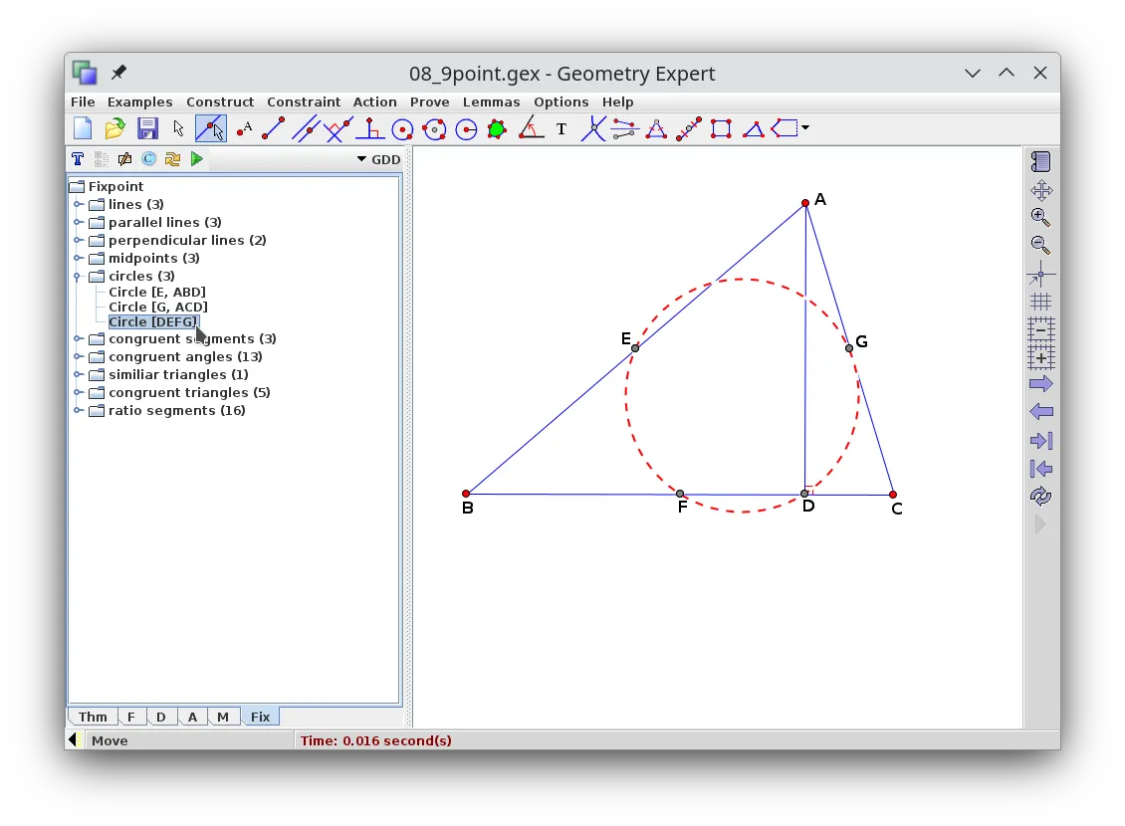Select the Text tool T in toolbar
The image size is (1125, 826).
[562, 129]
